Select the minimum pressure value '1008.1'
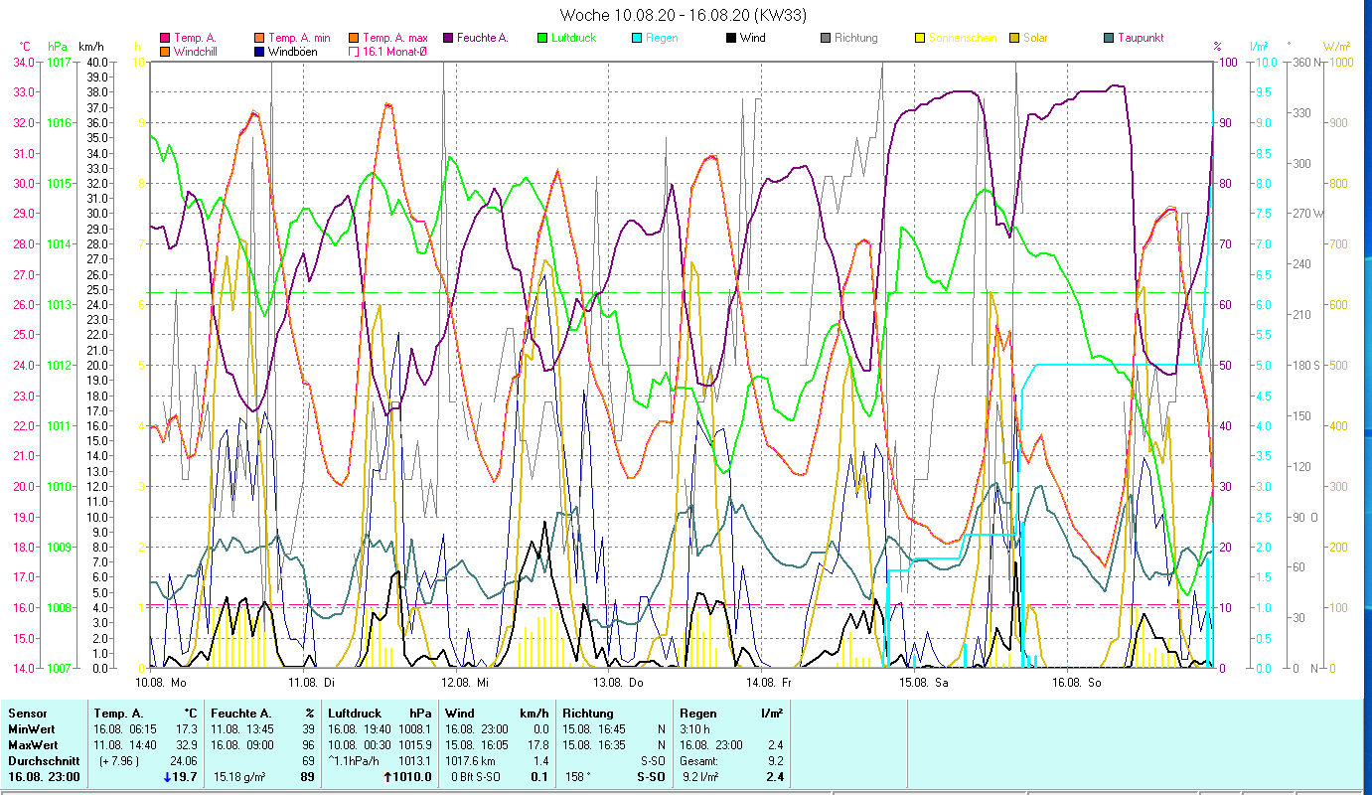The image size is (1372, 795). coord(415,729)
